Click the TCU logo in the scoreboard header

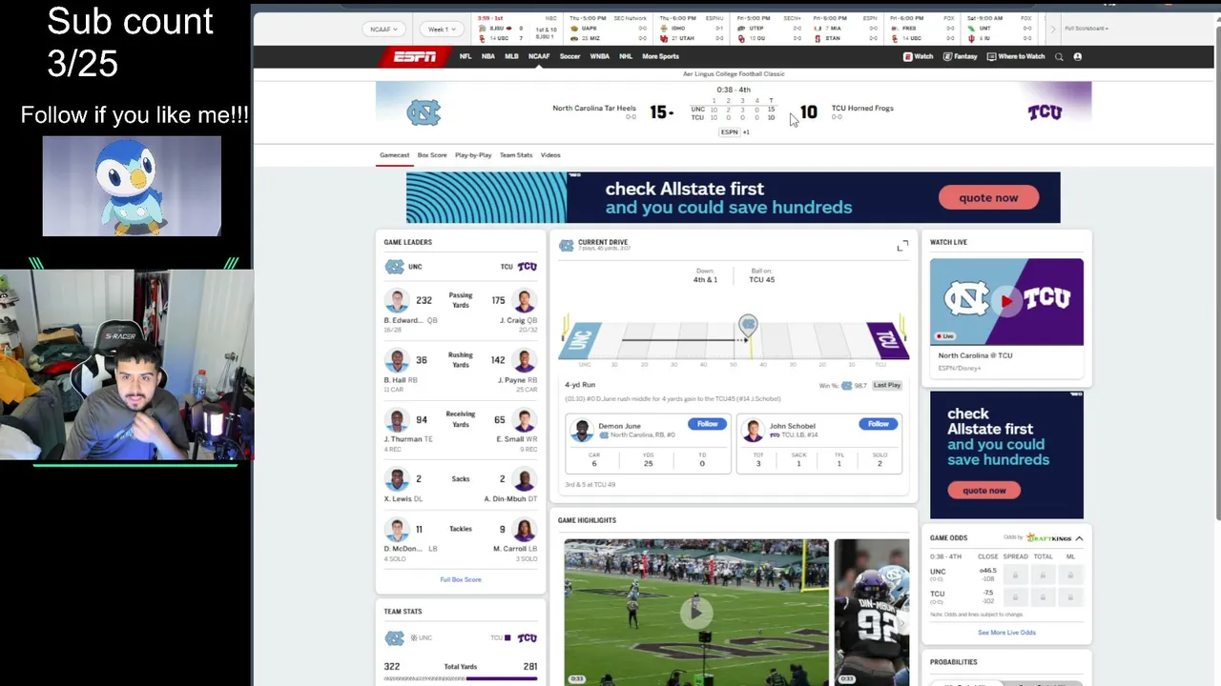1045,112
